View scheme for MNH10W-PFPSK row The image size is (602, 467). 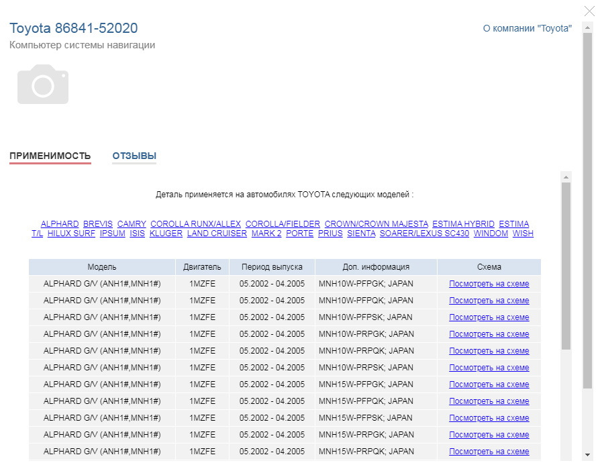click(489, 317)
